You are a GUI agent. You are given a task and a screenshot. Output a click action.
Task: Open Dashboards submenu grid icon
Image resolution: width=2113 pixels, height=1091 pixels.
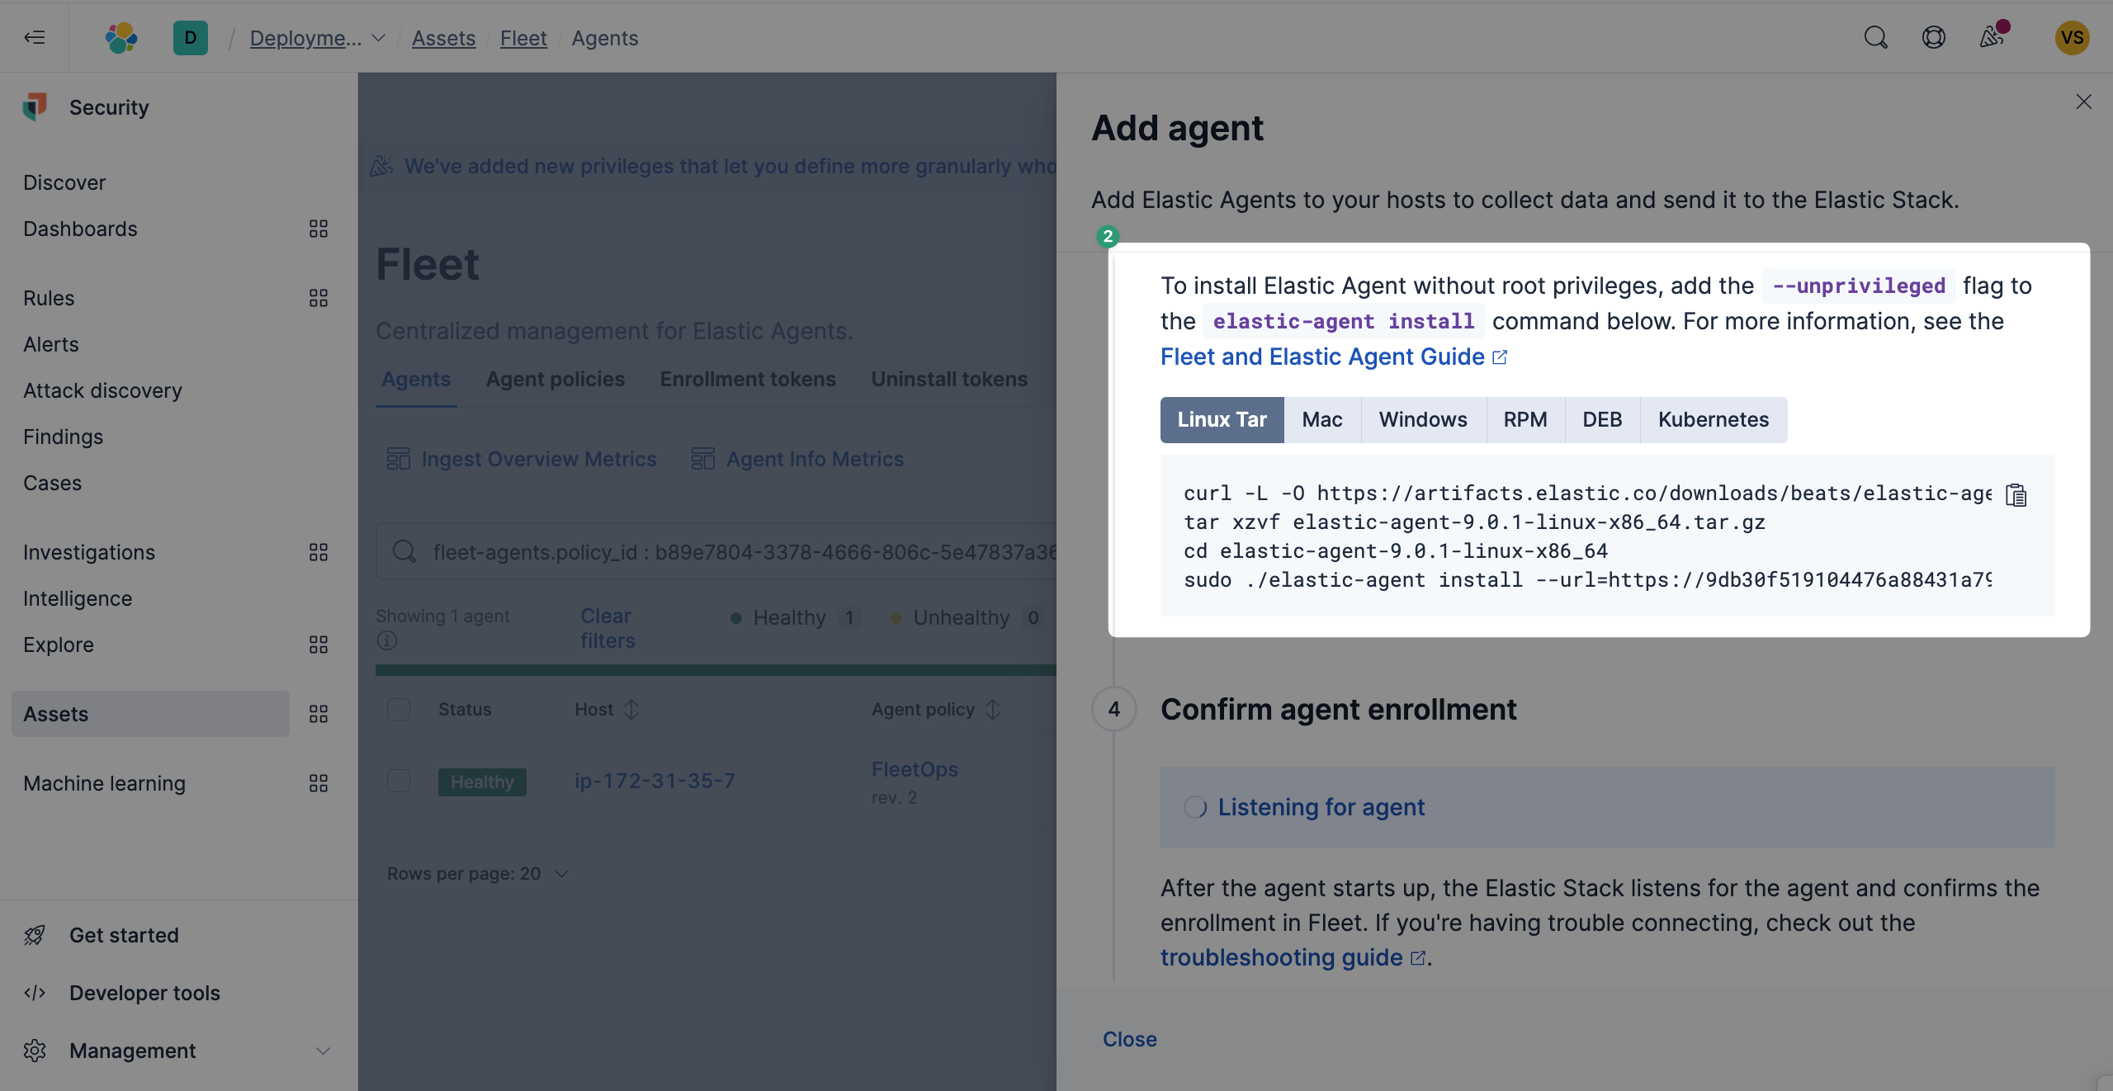(319, 229)
